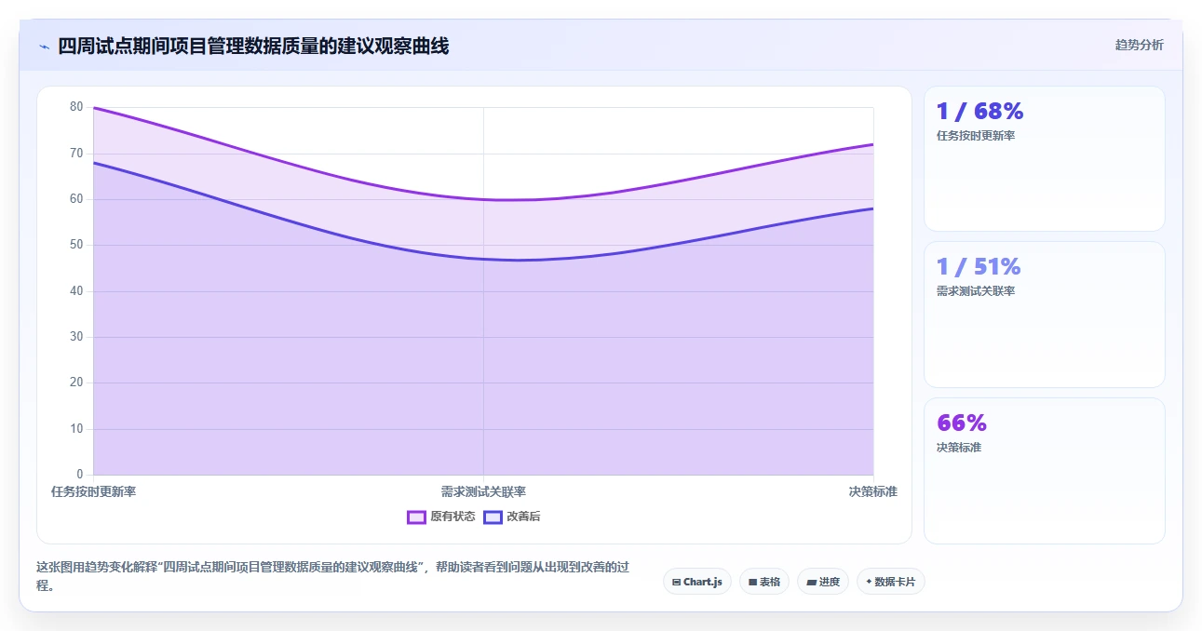Click the 进度 tag
Viewport: 1202px width, 631px height.
pos(823,582)
